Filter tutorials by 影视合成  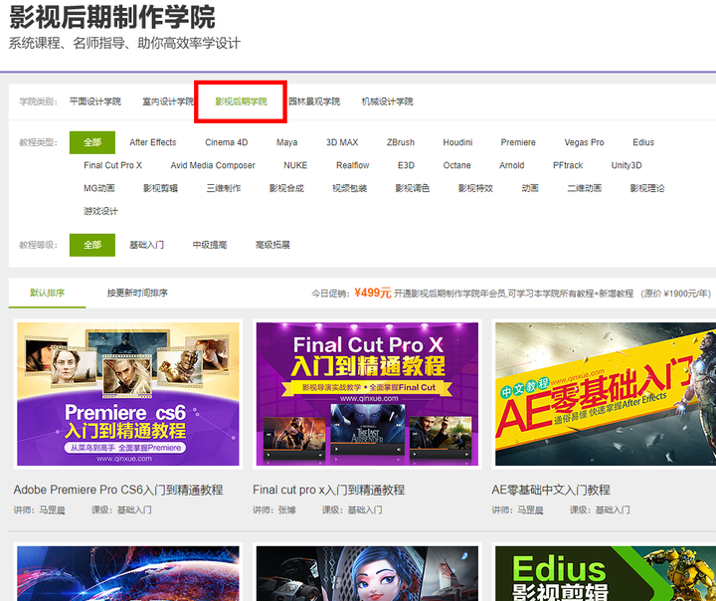tap(286, 188)
